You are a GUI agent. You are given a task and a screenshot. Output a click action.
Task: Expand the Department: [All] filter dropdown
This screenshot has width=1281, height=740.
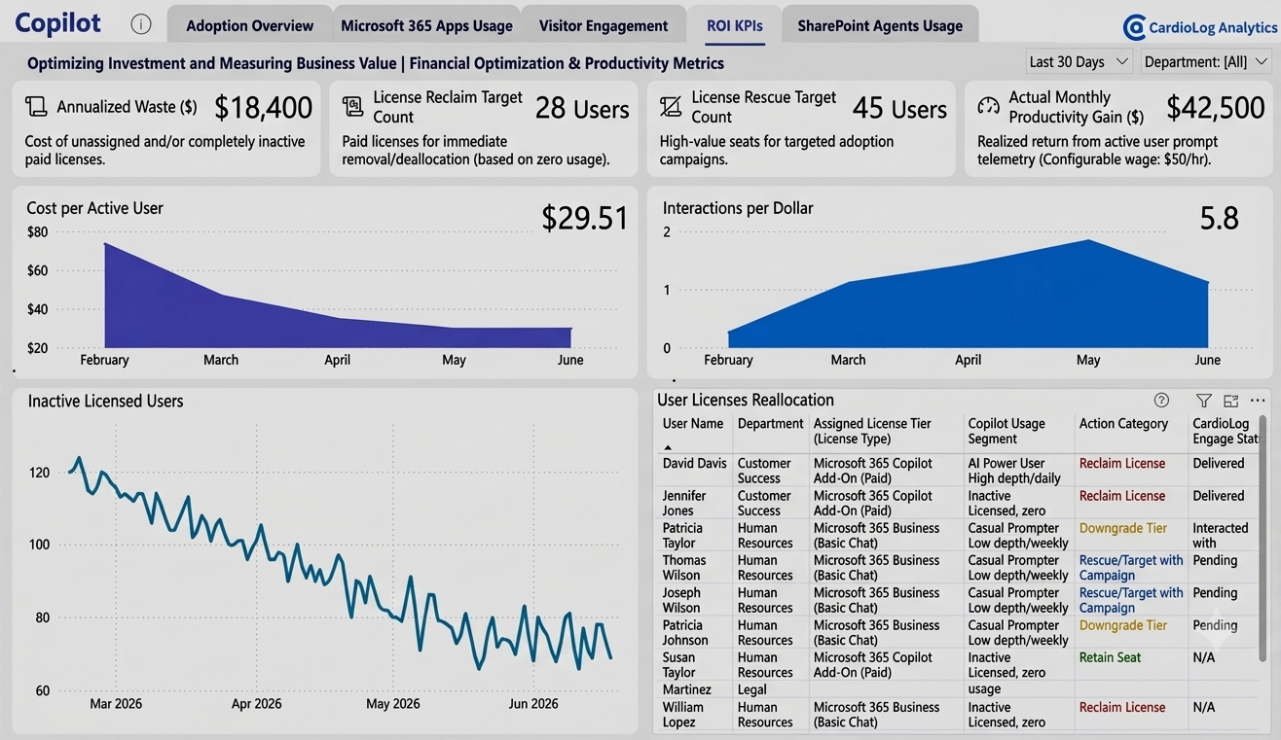pyautogui.click(x=1206, y=62)
